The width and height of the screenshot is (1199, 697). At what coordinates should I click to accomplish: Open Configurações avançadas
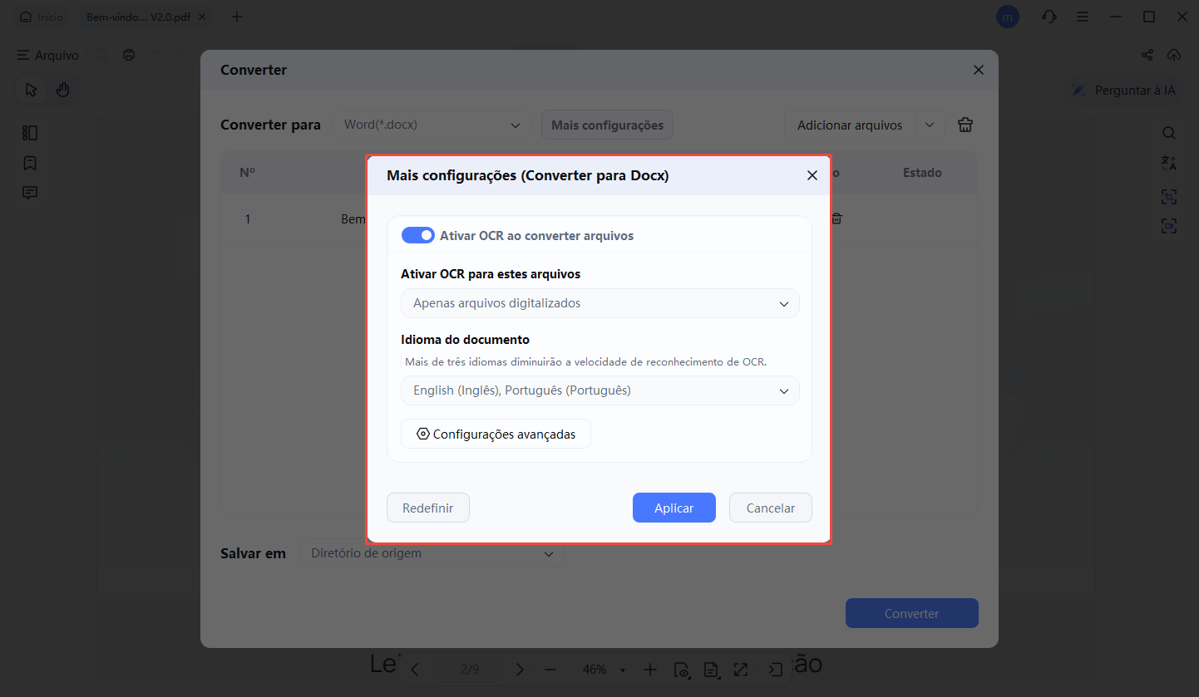(496, 434)
